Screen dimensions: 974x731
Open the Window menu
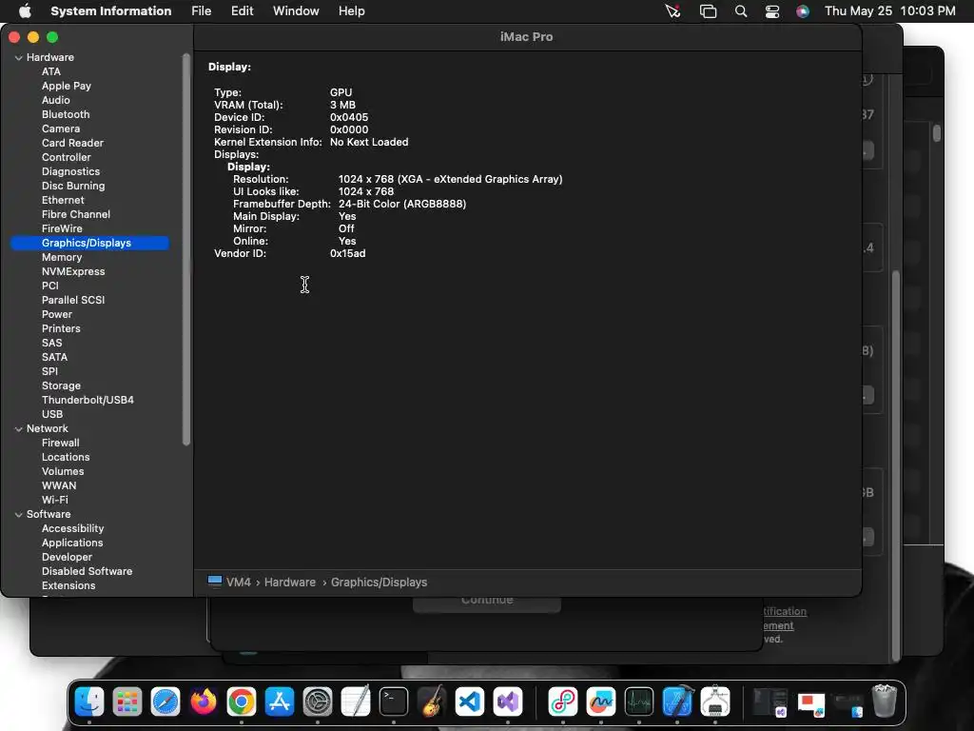tap(296, 11)
